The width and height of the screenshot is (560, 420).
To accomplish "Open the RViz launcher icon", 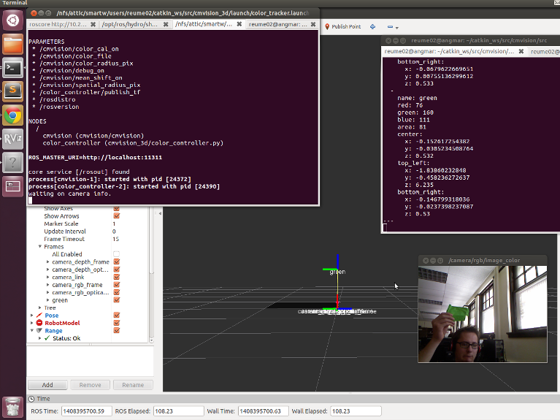I will (x=12, y=138).
